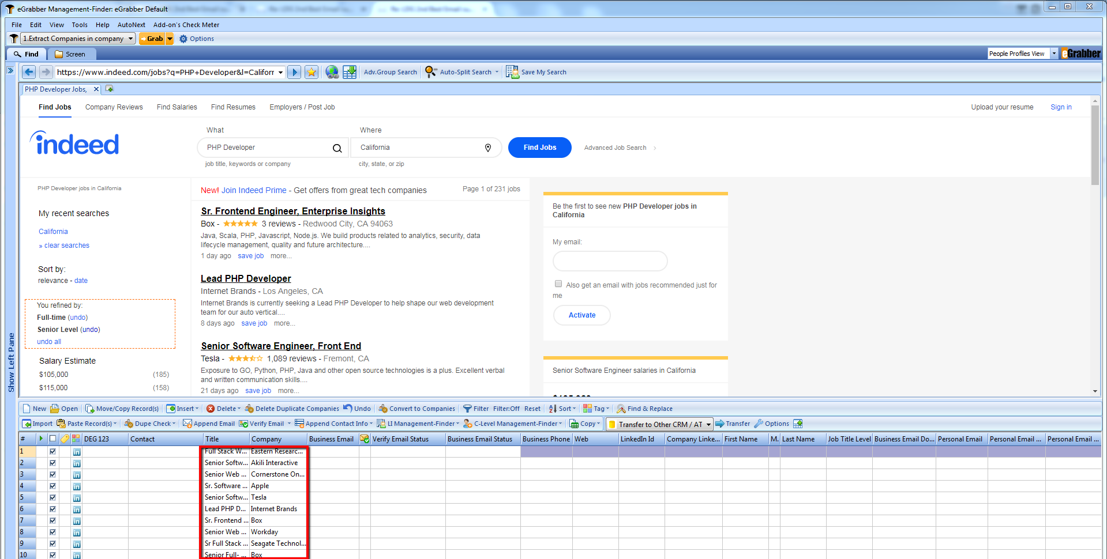Click the Undo arrow icon in grid toolbar
Image resolution: width=1107 pixels, height=559 pixels.
point(348,408)
